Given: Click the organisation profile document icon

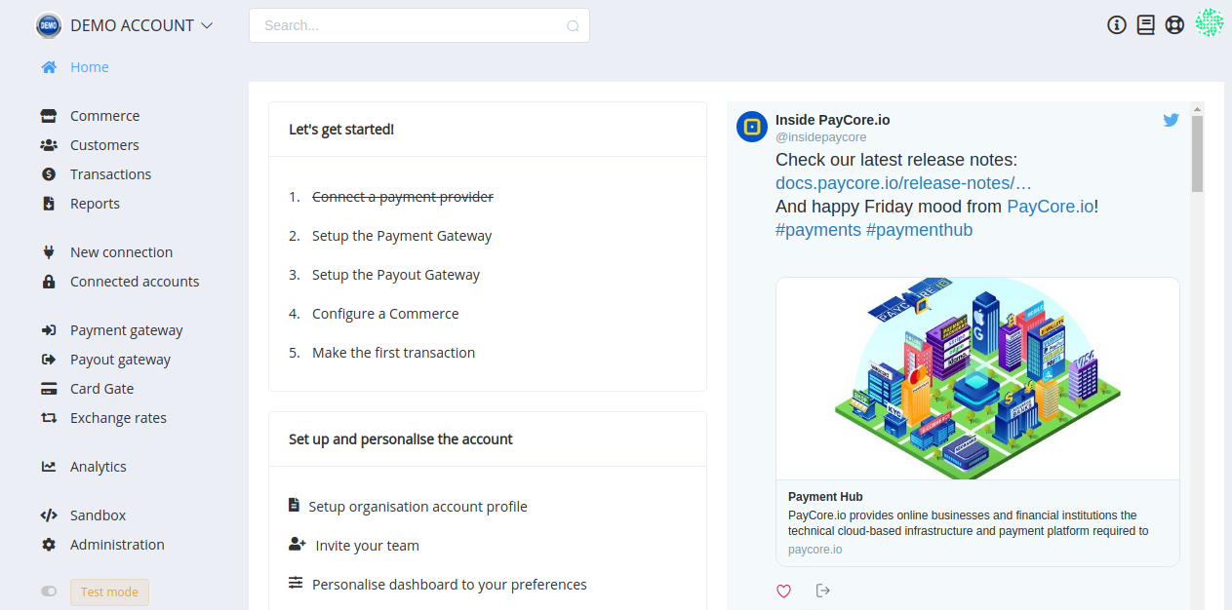Looking at the screenshot, I should coord(295,506).
